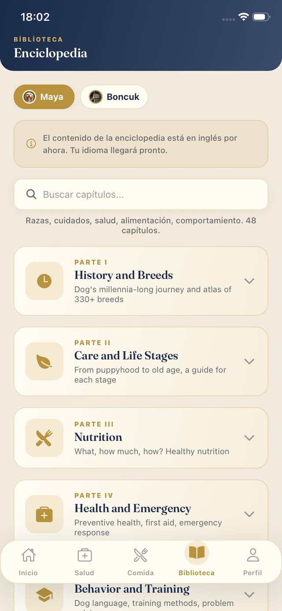Select the Biblioteca tab book icon
Screen dimensions: 282x611
197,553
